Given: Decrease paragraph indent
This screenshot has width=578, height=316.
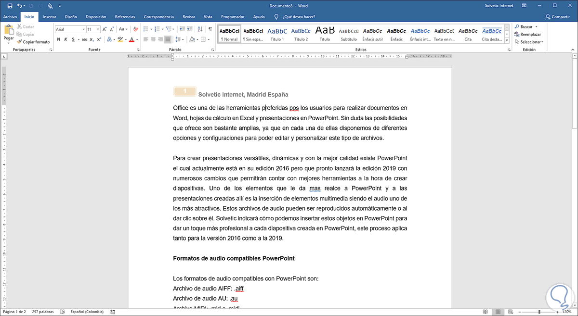Looking at the screenshot, I should 182,29.
